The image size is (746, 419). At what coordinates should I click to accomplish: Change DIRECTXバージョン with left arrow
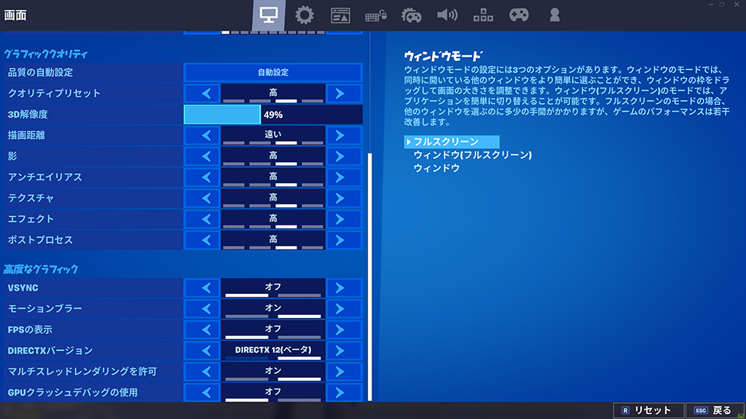[x=202, y=351]
